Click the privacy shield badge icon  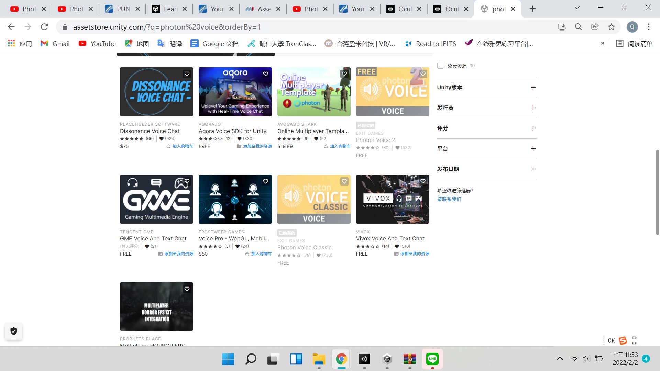(14, 331)
